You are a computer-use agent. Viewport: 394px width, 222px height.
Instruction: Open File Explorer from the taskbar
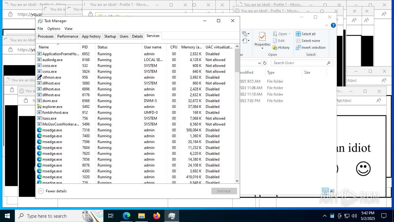click(x=141, y=216)
